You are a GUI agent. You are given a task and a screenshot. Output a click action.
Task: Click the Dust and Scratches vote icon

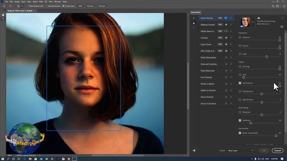tap(226, 64)
